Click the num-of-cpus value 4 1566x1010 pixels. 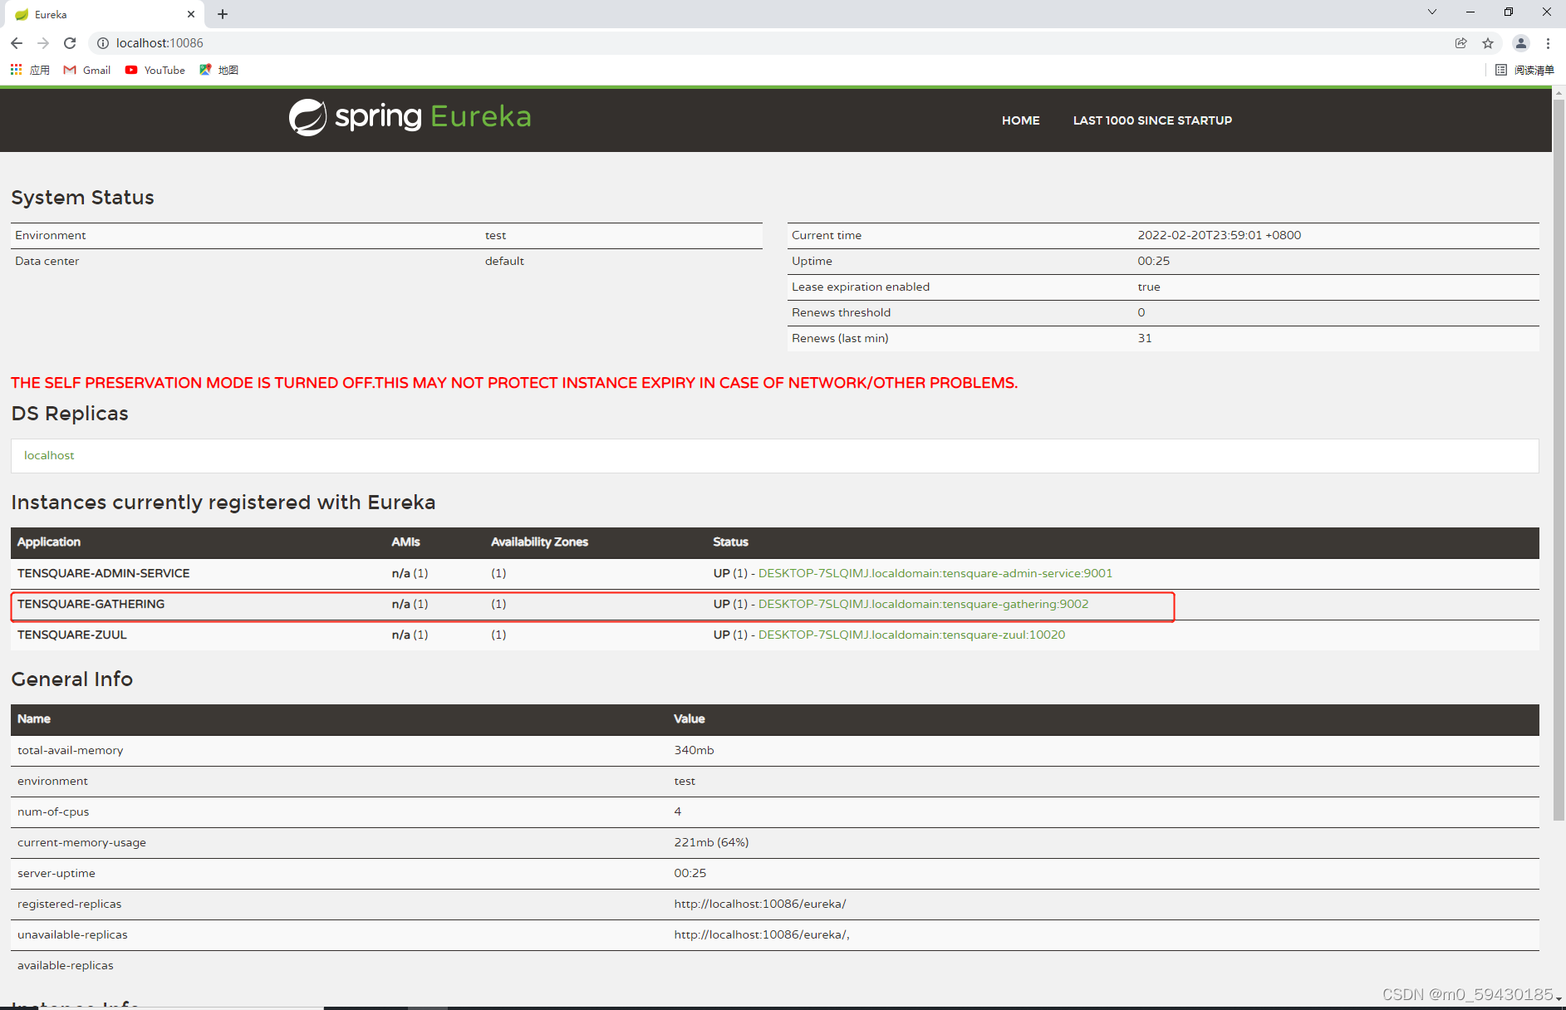678,811
